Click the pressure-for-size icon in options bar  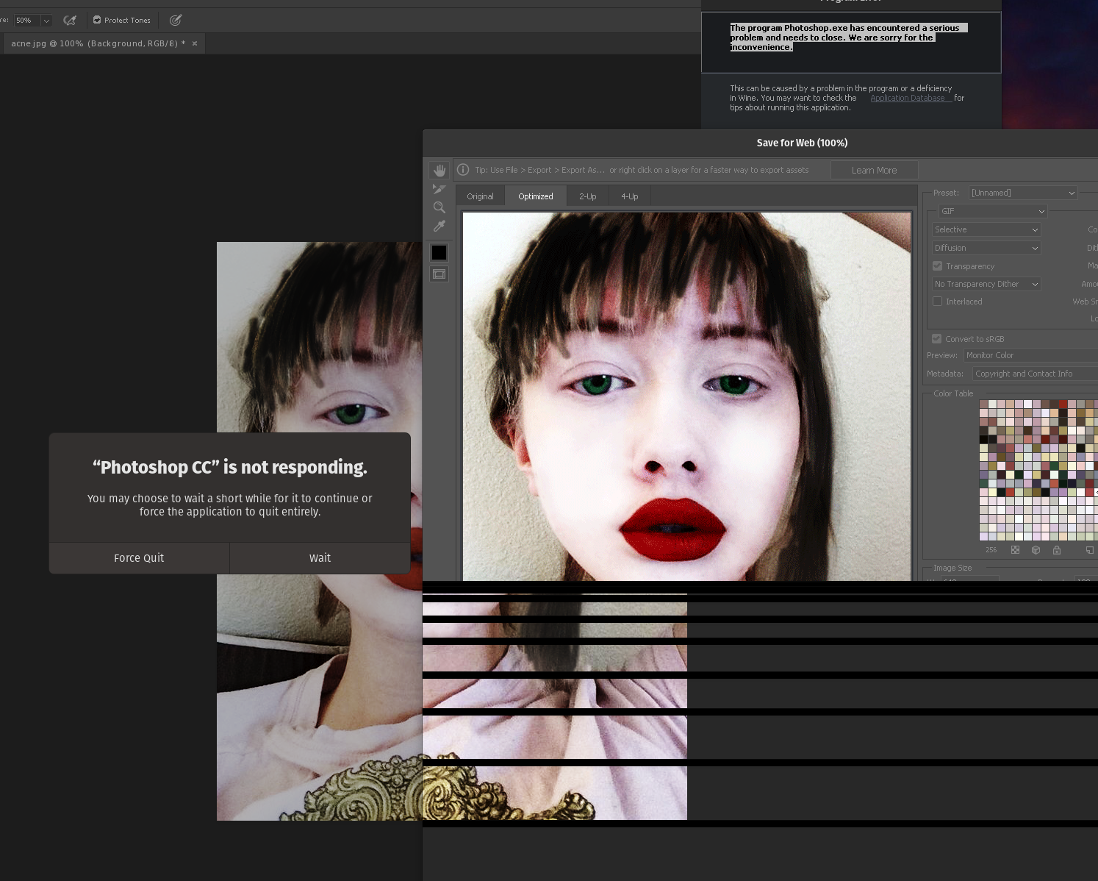pyautogui.click(x=176, y=20)
